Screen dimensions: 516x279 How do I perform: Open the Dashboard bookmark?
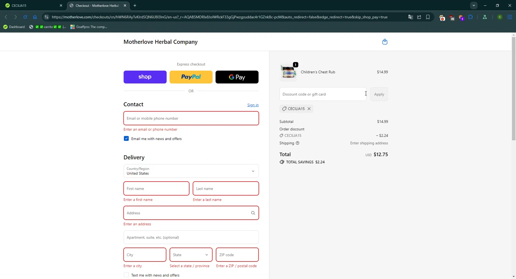pyautogui.click(x=14, y=27)
